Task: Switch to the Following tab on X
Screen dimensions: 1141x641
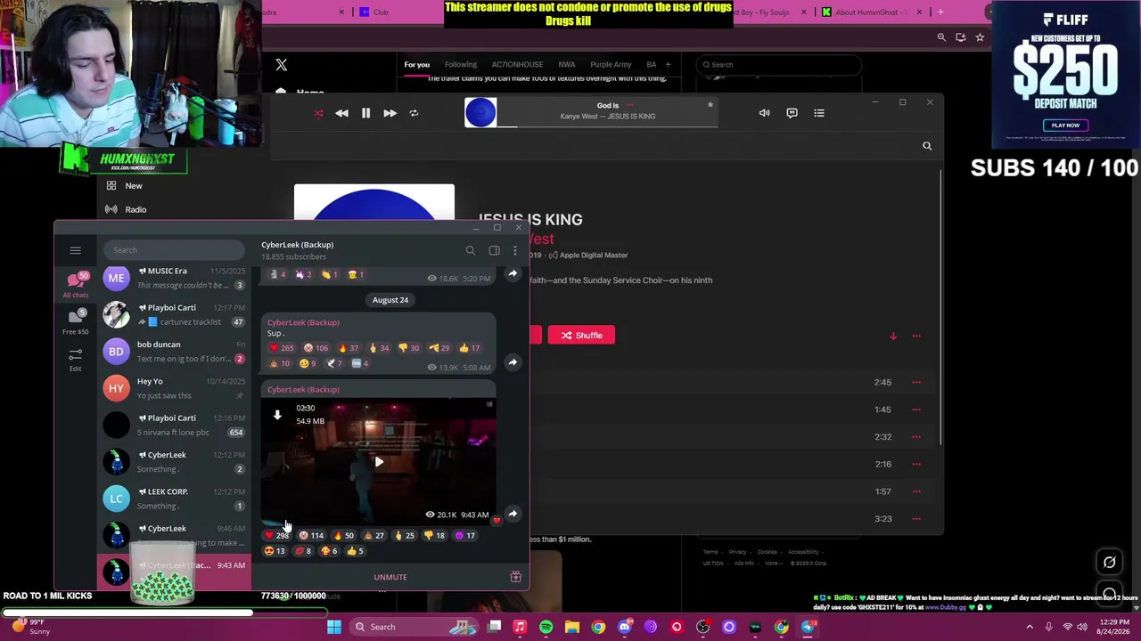Action: click(461, 64)
